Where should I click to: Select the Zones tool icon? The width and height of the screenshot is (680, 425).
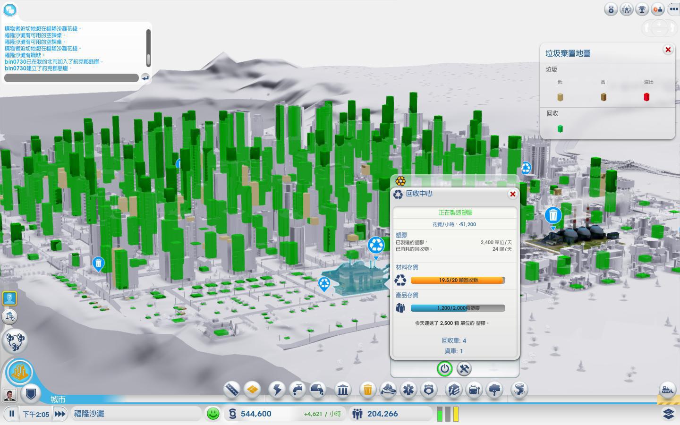pyautogui.click(x=253, y=390)
